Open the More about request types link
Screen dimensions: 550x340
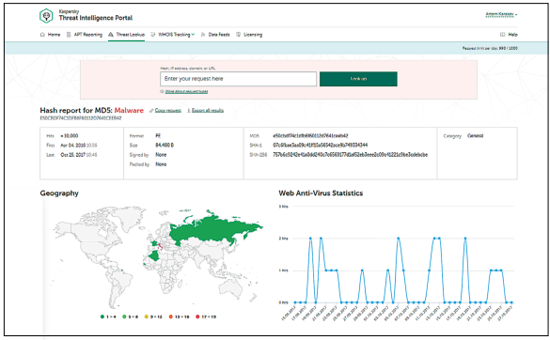(186, 91)
